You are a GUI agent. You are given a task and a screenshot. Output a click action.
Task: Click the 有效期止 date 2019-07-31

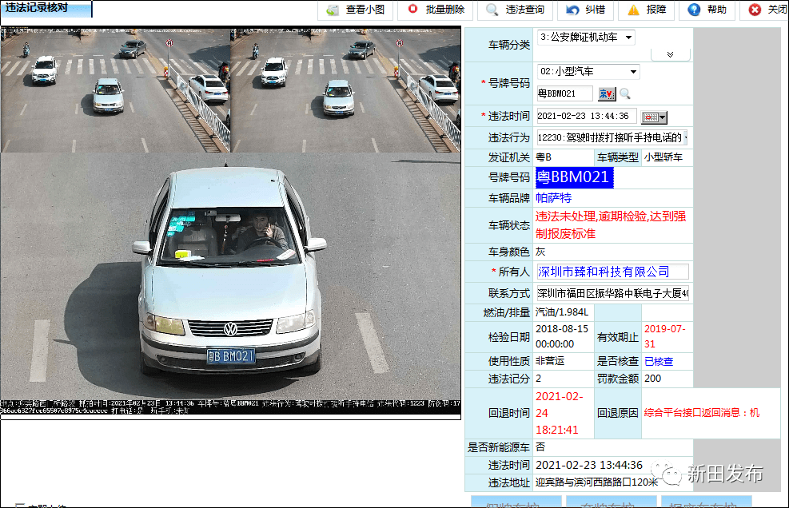[665, 336]
